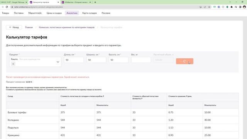
Task: Select the 1.13 storage value for Подольск
Action: coord(171,127)
